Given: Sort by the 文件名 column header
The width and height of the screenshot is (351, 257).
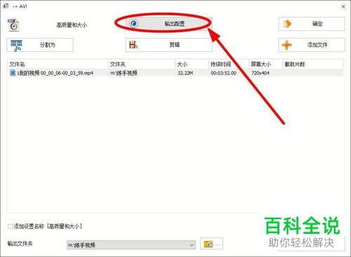Looking at the screenshot, I should (58, 64).
